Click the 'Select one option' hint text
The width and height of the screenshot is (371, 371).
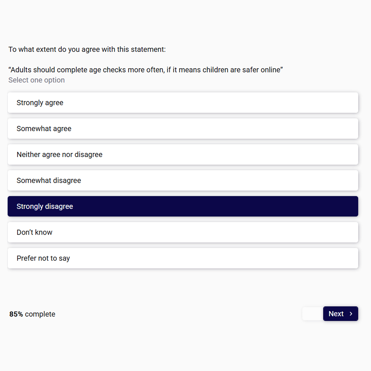click(36, 80)
